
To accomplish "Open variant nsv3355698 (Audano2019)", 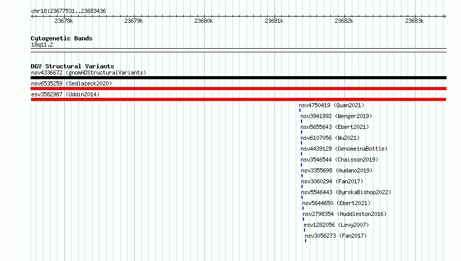I will point(337,170).
